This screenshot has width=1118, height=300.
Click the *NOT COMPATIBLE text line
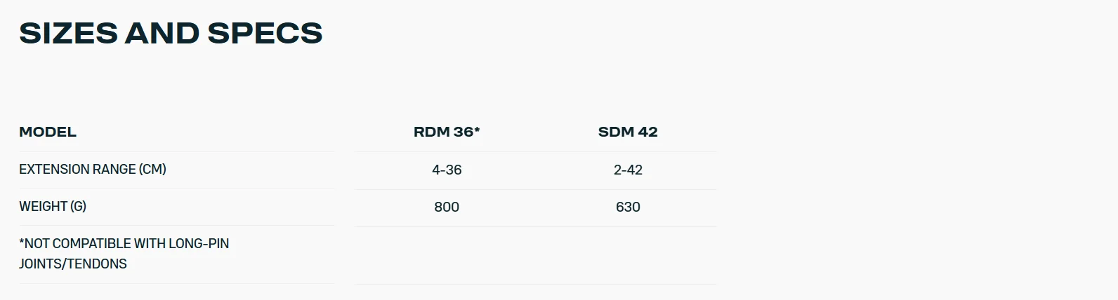click(x=124, y=243)
